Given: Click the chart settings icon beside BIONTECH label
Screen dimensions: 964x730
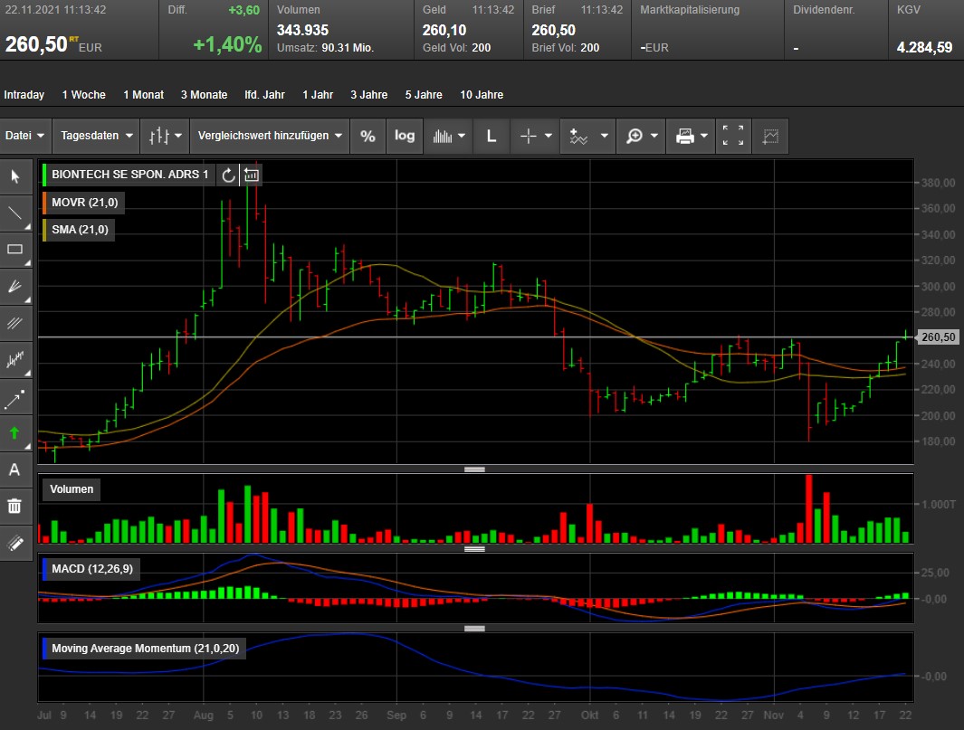Looking at the screenshot, I should [252, 175].
